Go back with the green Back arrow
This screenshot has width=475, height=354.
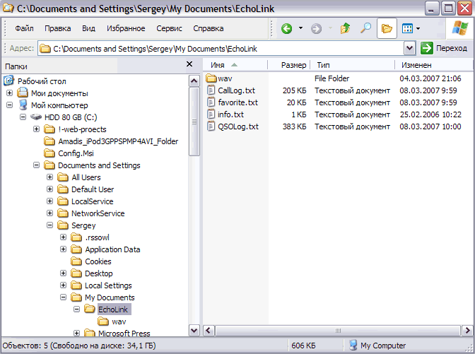click(286, 29)
